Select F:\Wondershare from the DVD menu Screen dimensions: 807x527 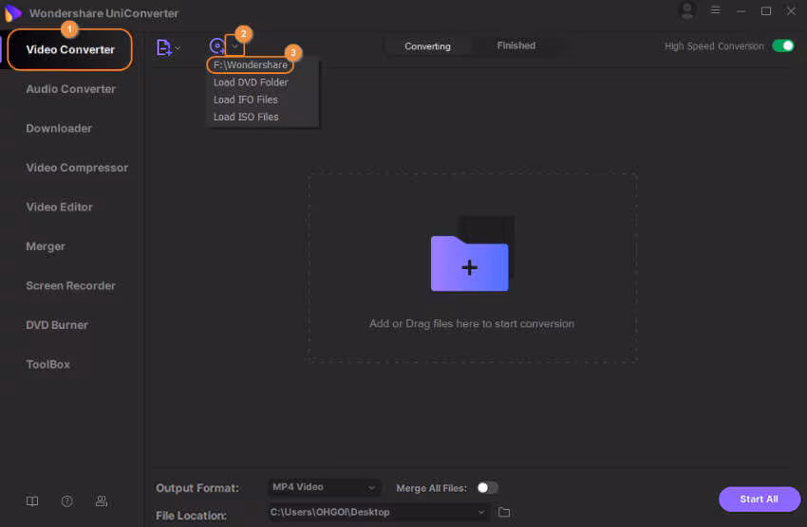(250, 64)
